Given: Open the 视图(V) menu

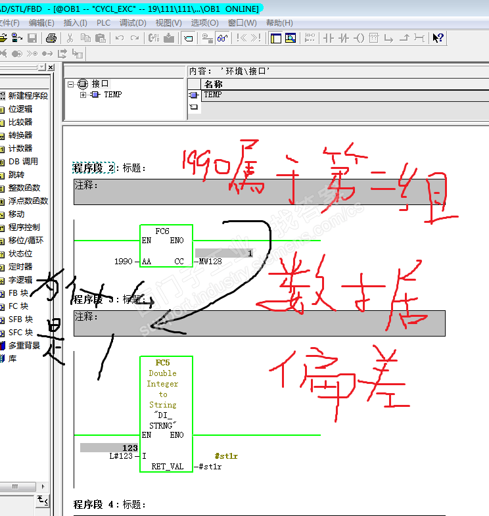Looking at the screenshot, I should 168,23.
